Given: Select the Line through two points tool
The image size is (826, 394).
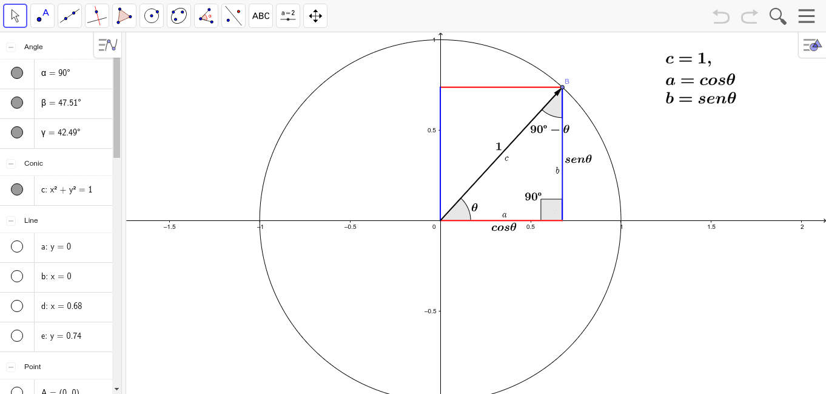Looking at the screenshot, I should point(70,16).
